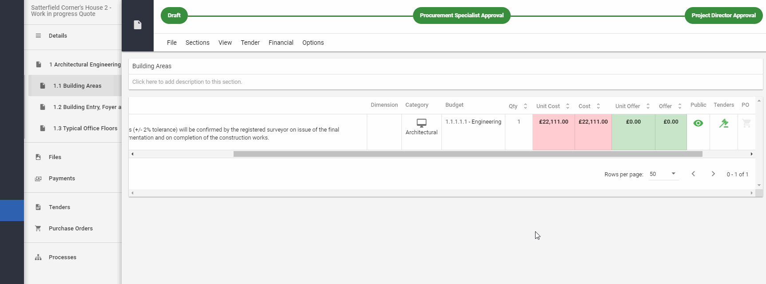This screenshot has height=284, width=766.
Task: Open Files in the sidebar
Action: pyautogui.click(x=55, y=157)
